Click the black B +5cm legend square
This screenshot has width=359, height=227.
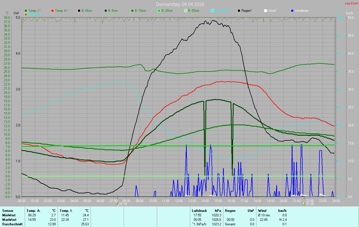(x=79, y=11)
